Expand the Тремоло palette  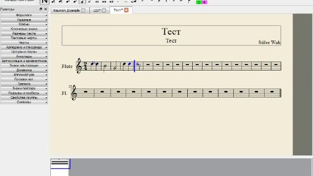pos(24,84)
